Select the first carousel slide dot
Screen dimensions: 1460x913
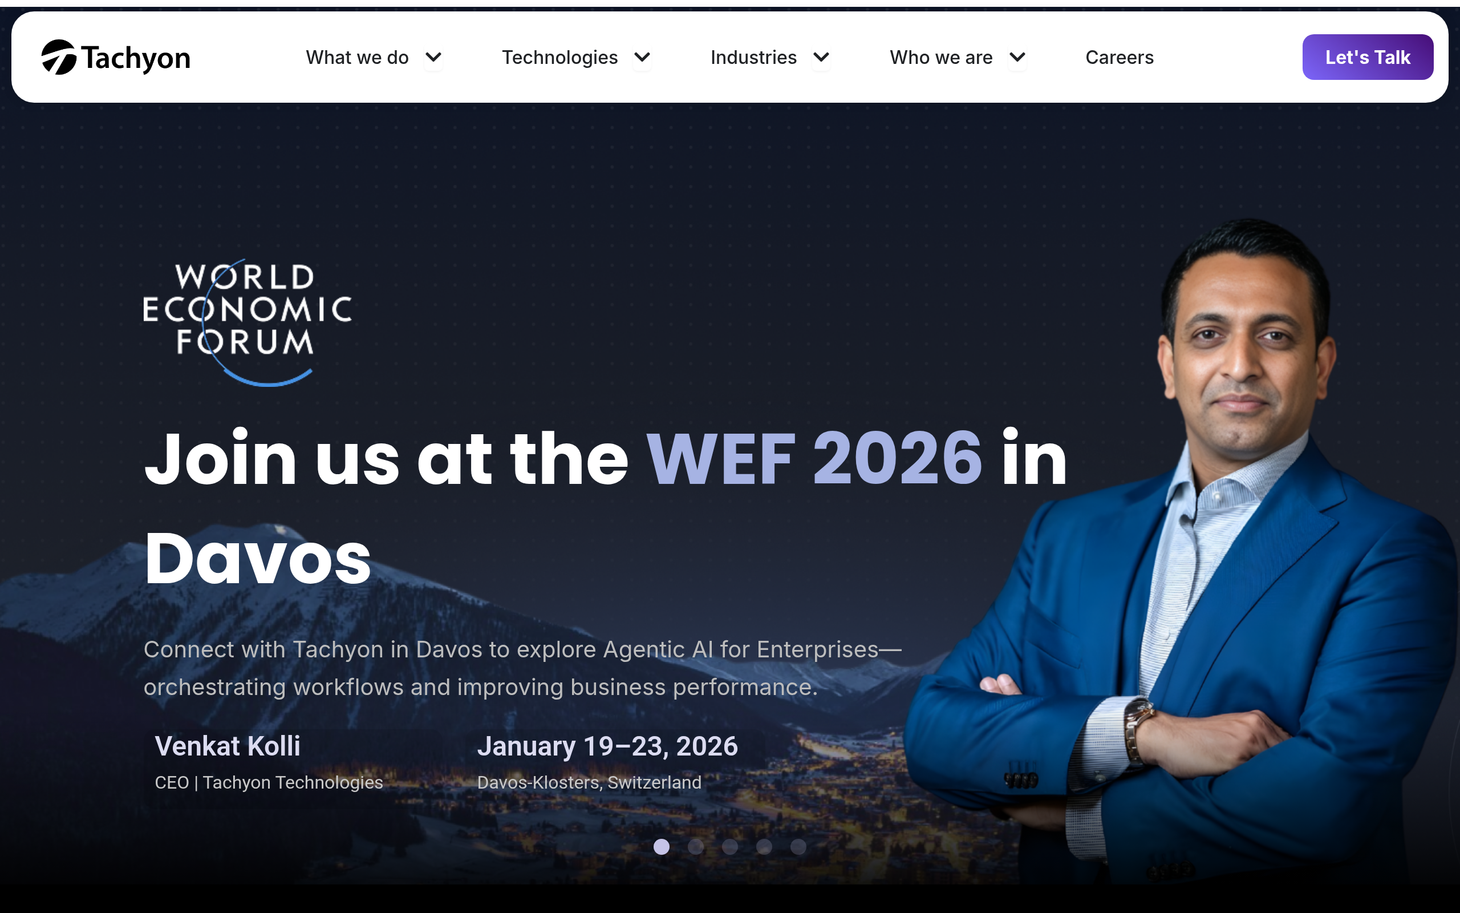tap(661, 847)
